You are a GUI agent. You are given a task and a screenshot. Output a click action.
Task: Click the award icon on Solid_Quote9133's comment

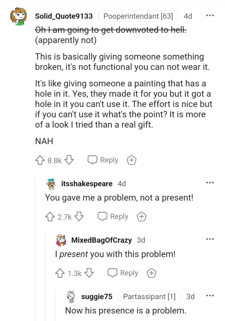(131, 160)
